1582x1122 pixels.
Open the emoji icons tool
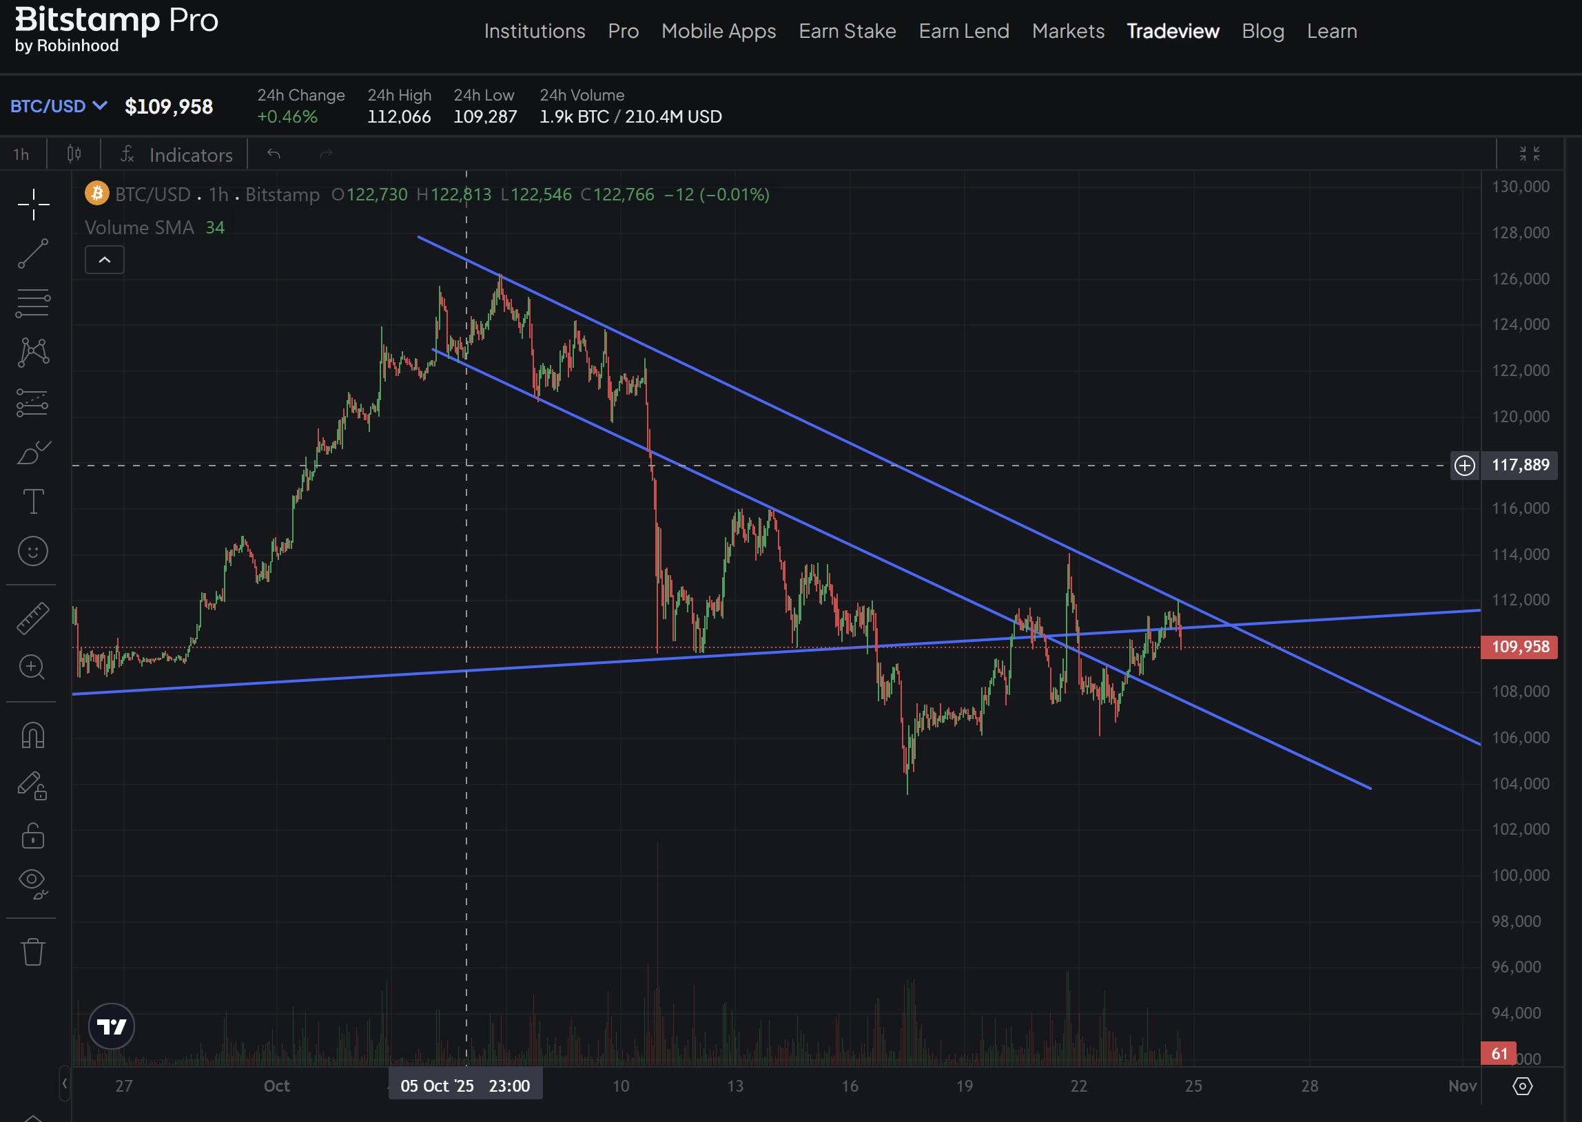(x=32, y=551)
